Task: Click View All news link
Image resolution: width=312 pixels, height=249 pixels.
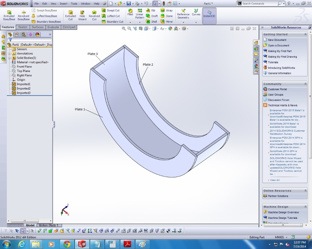Action: (275, 180)
